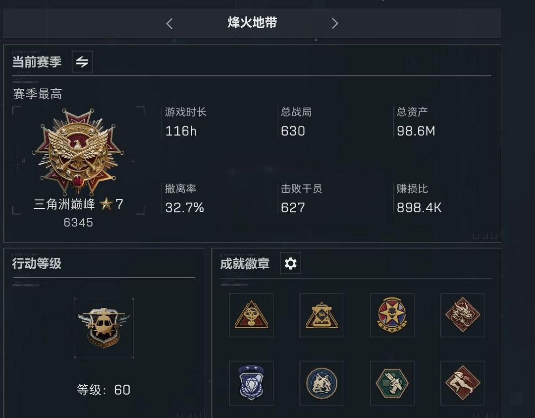The image size is (535, 418).
Task: Choose the star shield circular badge
Action: pos(392,315)
